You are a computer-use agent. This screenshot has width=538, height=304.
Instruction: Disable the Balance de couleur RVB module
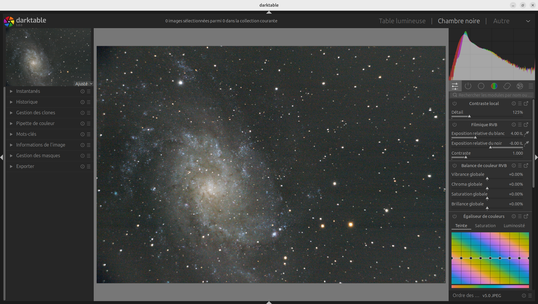[455, 166]
